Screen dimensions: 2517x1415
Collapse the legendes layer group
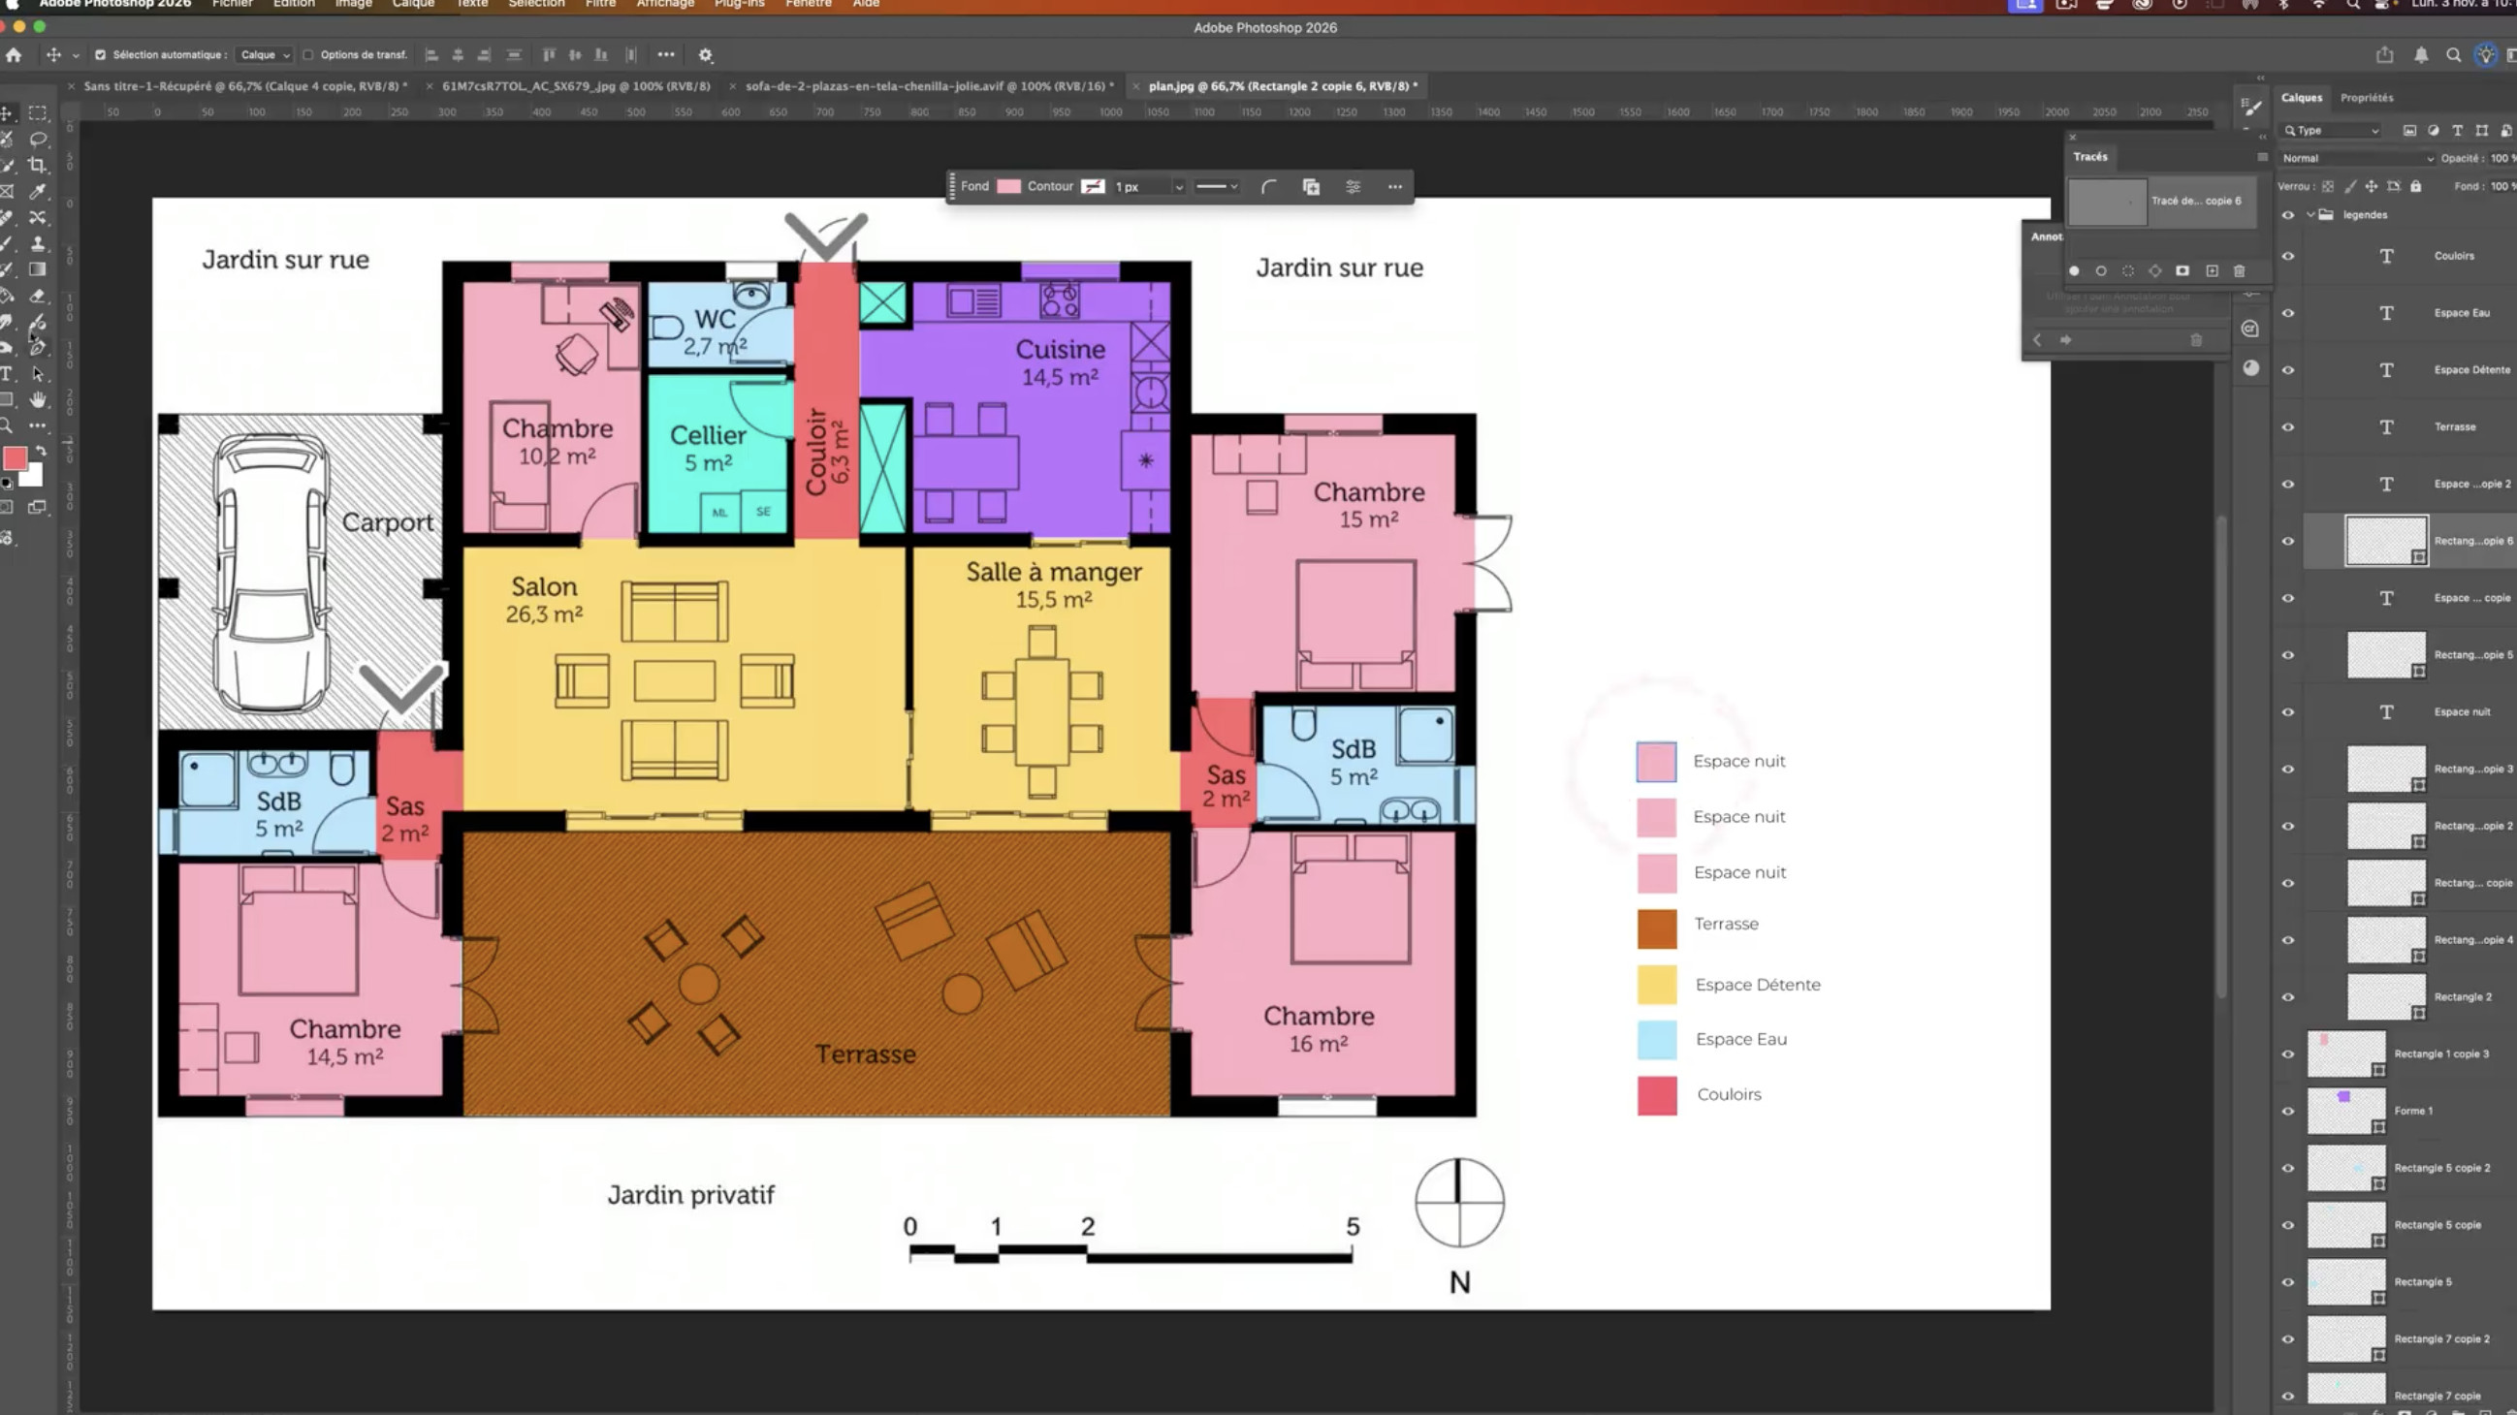click(2310, 215)
